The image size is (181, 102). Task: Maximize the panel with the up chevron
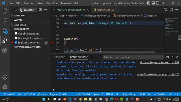pos(173,57)
